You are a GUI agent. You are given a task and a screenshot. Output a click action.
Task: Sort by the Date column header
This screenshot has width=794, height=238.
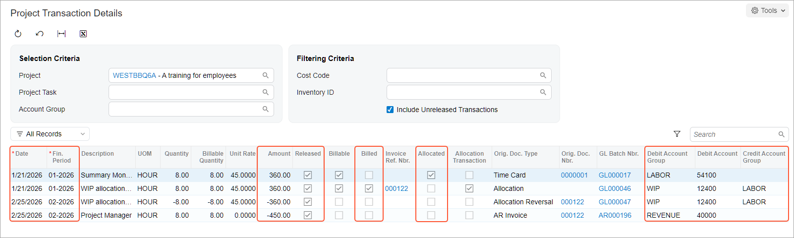pos(28,157)
